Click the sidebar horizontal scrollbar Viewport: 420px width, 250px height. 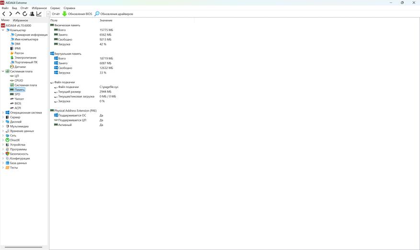coord(23,247)
